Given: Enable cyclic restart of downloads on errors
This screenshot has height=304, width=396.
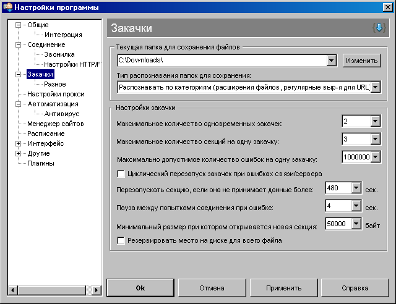Looking at the screenshot, I should tap(121, 174).
